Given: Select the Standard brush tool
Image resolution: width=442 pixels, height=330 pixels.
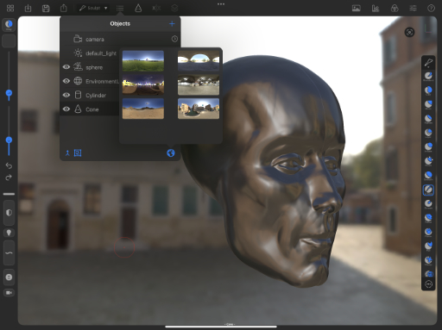Looking at the screenshot, I should pos(428,77).
